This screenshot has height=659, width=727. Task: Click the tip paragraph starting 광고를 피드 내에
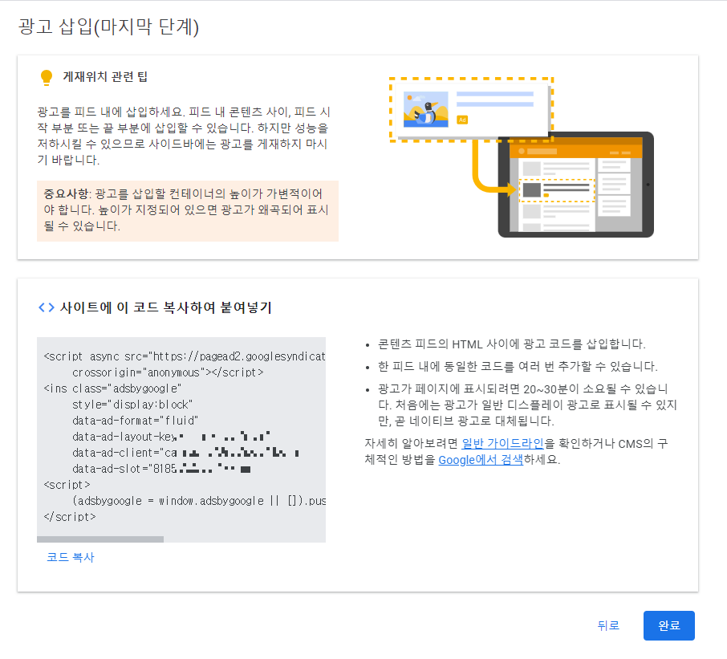184,136
